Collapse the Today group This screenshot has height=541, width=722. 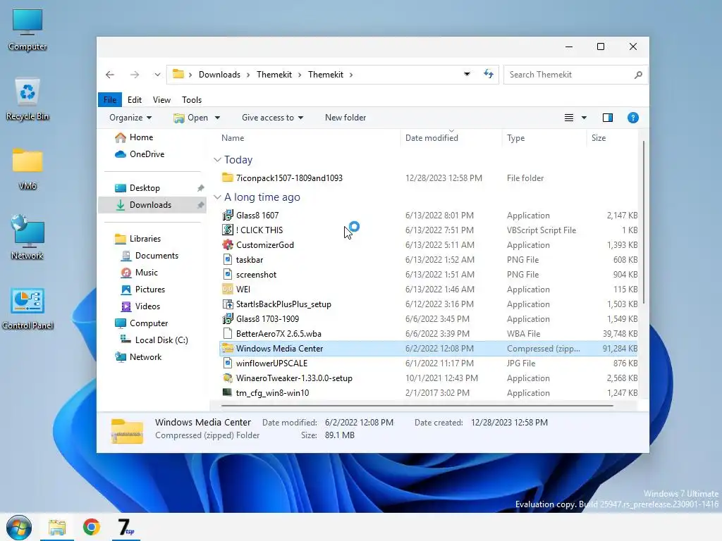217,160
